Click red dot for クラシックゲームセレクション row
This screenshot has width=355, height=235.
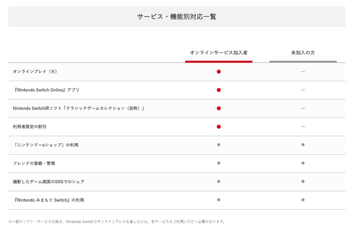point(219,108)
